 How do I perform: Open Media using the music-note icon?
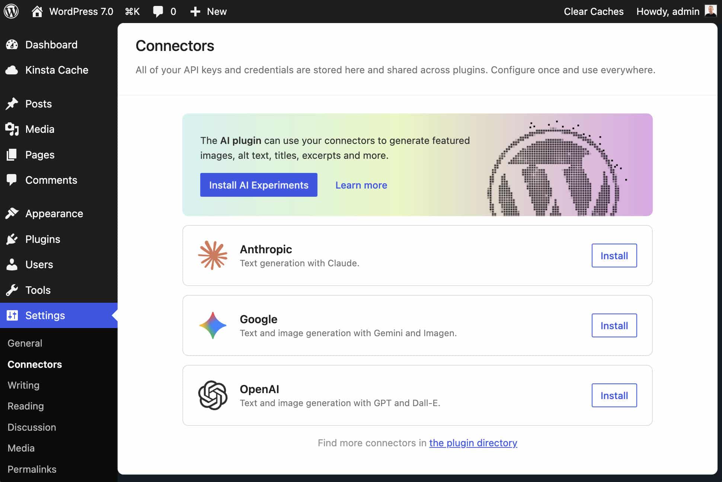(x=12, y=129)
